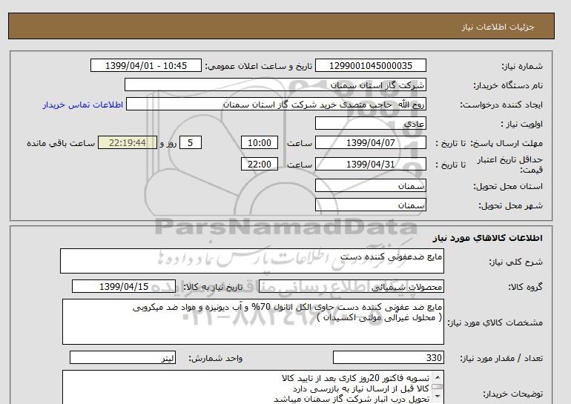Click the تاریخ نیاز به کالا label
Screen dimensions: 571x404
pyautogui.click(x=213, y=287)
